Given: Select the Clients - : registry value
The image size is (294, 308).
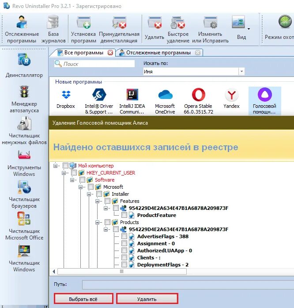Looking at the screenshot, I should pos(149,258).
